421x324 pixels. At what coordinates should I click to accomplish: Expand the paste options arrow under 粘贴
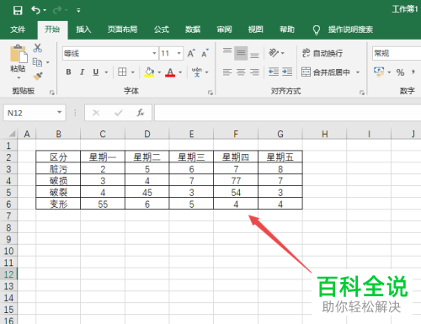pyautogui.click(x=19, y=77)
